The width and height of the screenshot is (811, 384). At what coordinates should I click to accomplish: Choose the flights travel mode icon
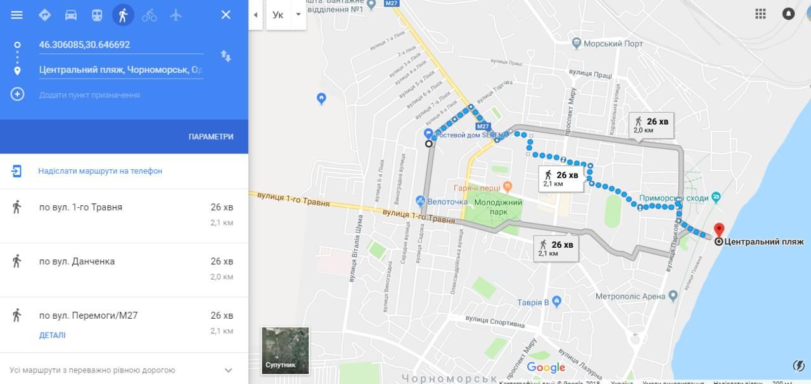pos(176,15)
